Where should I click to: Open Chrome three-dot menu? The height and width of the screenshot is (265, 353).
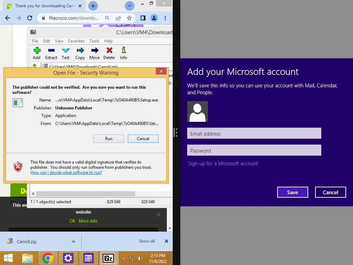[165, 18]
